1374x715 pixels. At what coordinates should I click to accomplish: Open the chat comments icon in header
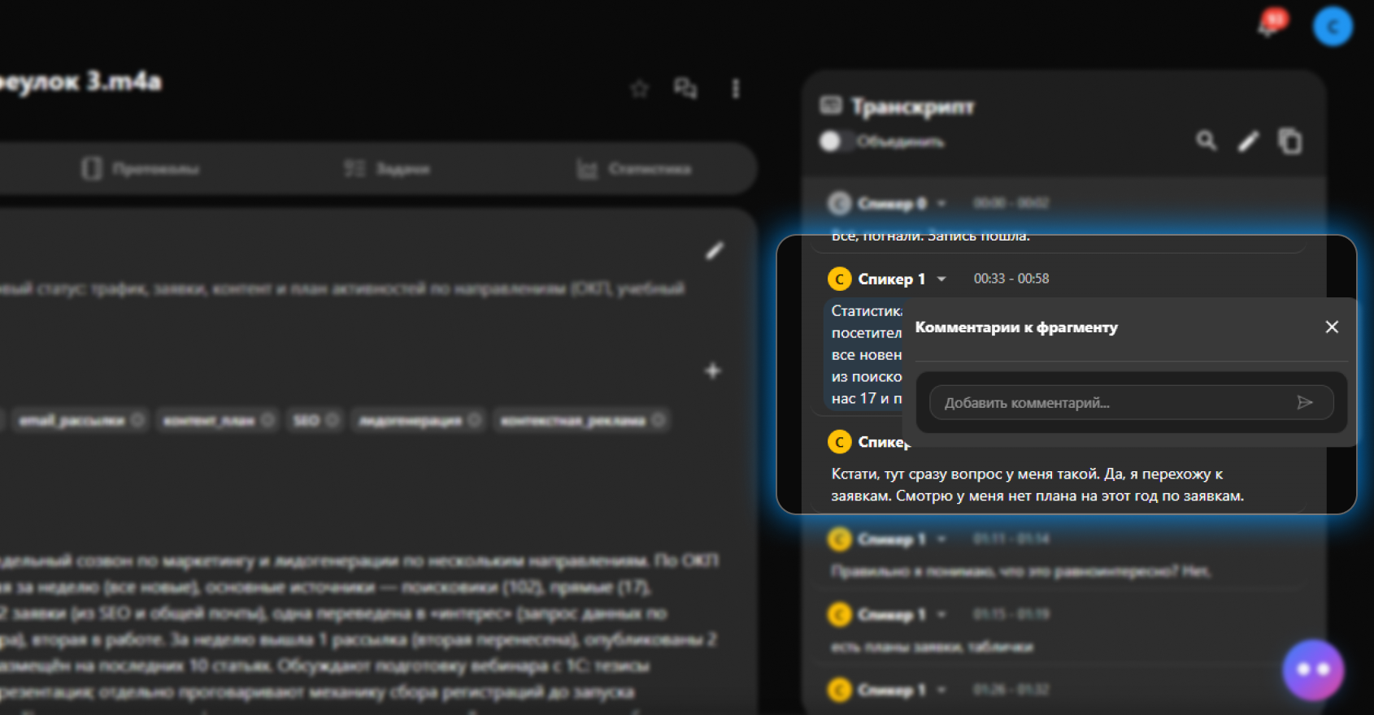pyautogui.click(x=685, y=89)
